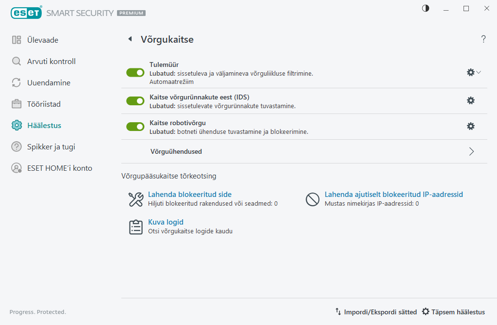Turn off the Kaitse robotivõrgu protection

[x=135, y=126]
